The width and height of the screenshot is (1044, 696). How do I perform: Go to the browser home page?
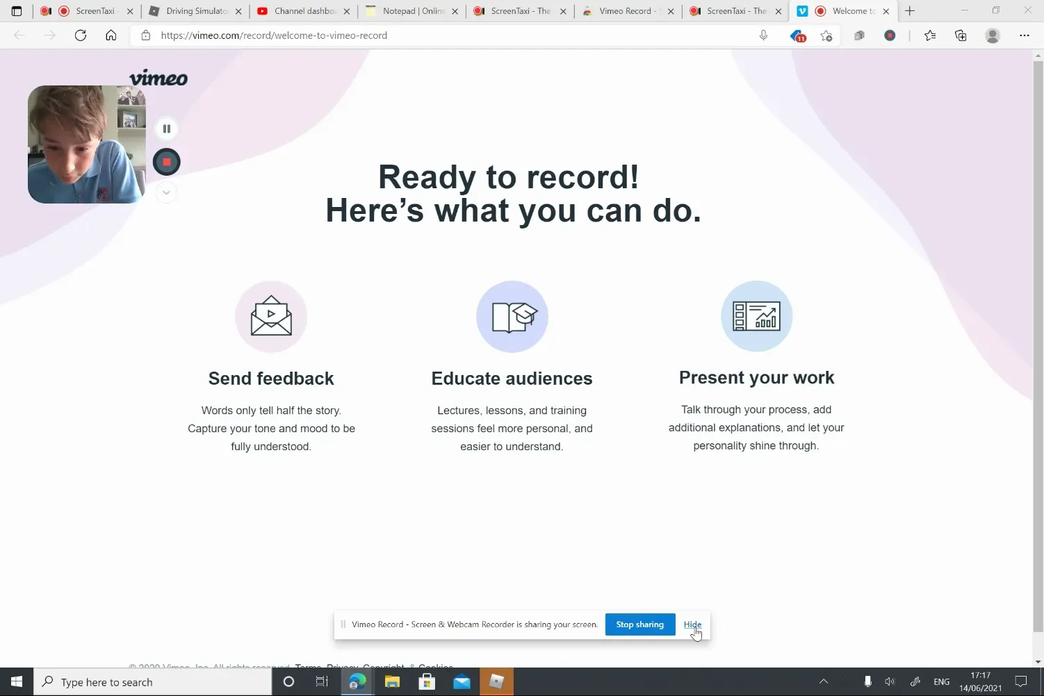pos(111,35)
